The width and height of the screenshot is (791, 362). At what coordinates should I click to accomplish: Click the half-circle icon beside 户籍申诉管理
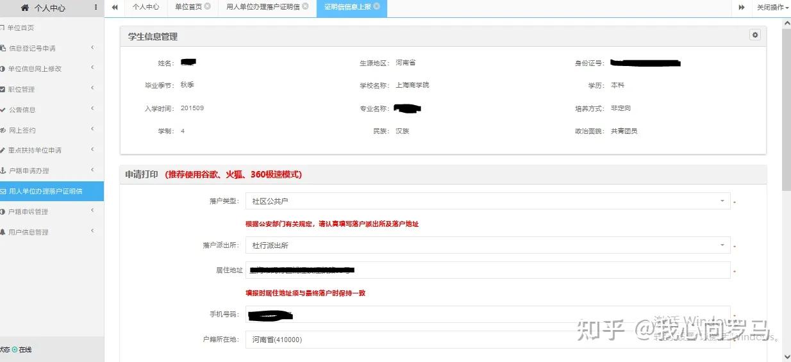(3, 211)
